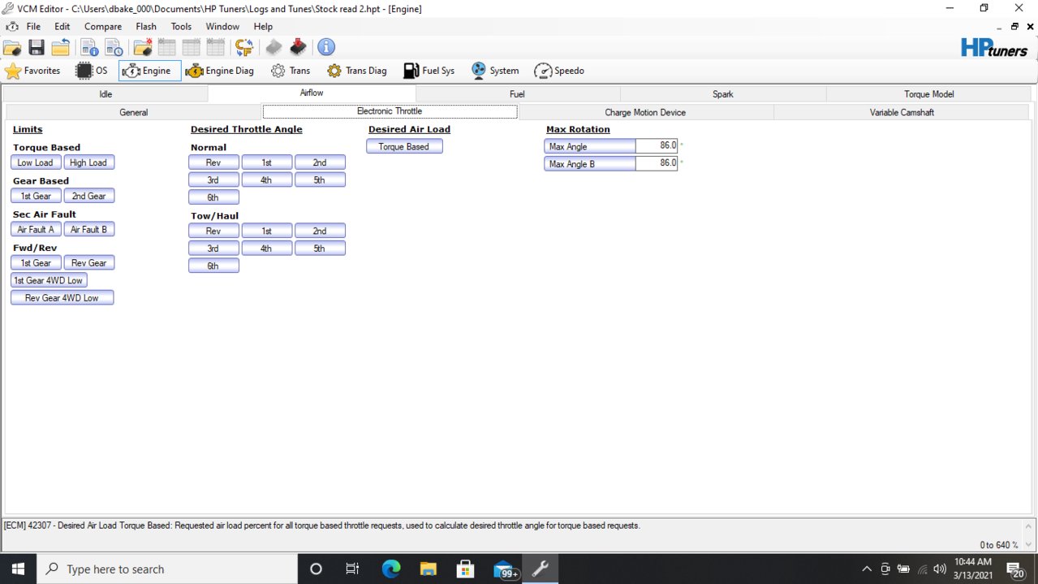Open the Compare menu
The image size is (1038, 584).
point(103,26)
